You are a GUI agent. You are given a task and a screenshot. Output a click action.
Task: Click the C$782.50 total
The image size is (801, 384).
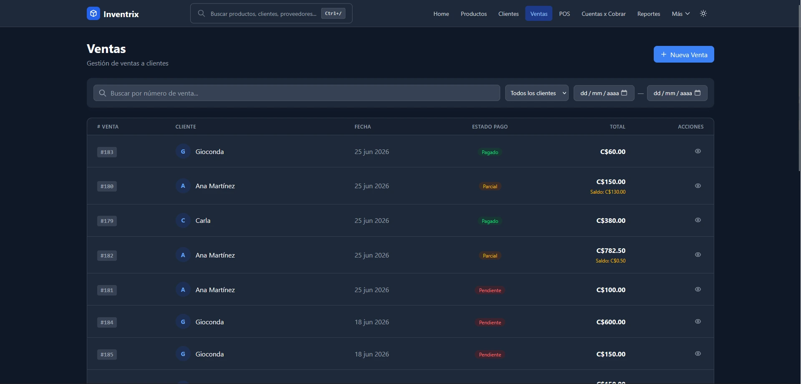[611, 250]
